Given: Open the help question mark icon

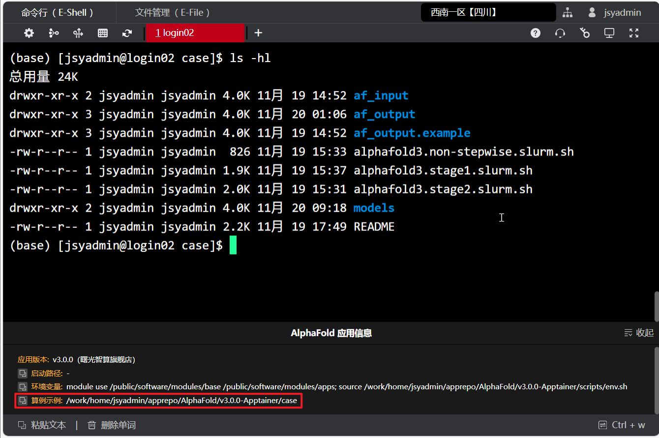Looking at the screenshot, I should click(x=536, y=33).
